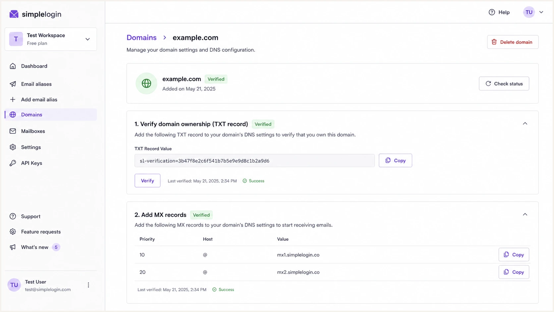Click Verified badge on TXT record section
Image resolution: width=554 pixels, height=312 pixels.
click(x=263, y=124)
